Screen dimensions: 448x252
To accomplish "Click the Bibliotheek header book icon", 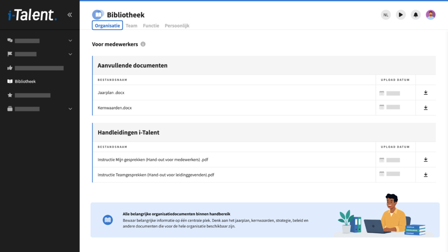I will click(x=98, y=14).
